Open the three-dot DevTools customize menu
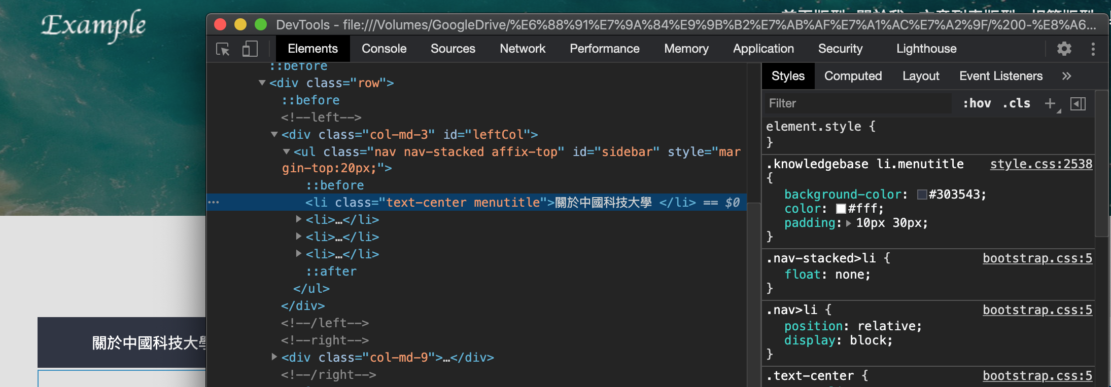The image size is (1111, 387). click(x=1093, y=49)
